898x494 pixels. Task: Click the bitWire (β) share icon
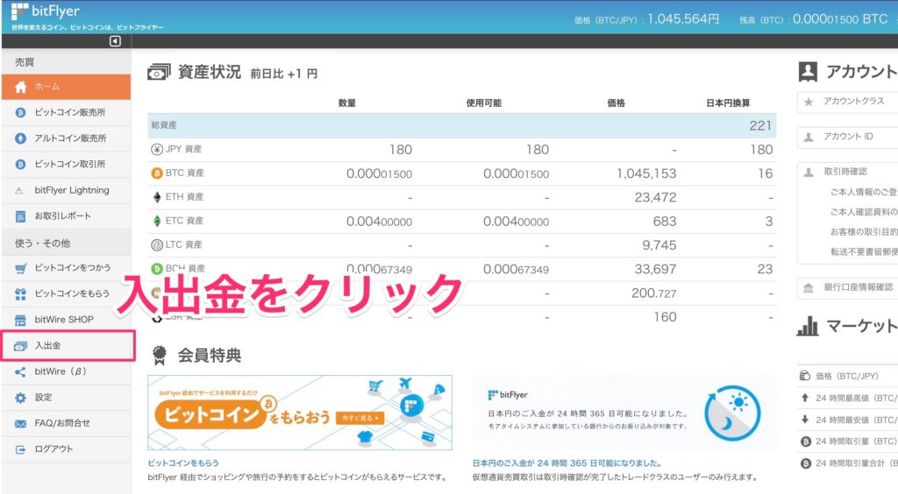pyautogui.click(x=21, y=371)
